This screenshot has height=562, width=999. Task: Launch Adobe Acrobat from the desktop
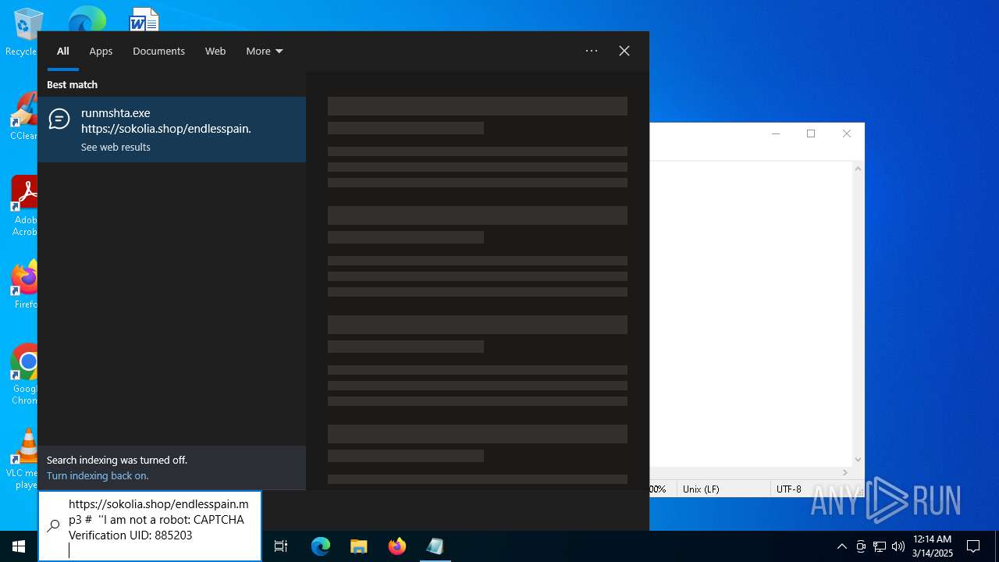[x=23, y=206]
